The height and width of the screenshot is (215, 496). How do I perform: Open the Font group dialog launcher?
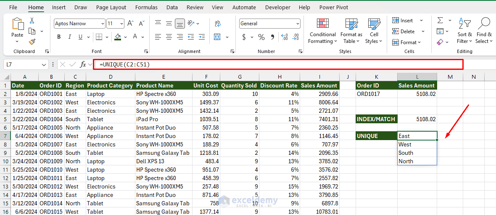(146, 51)
